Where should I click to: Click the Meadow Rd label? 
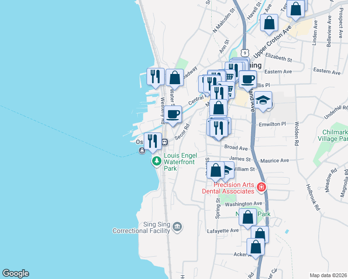331,180
